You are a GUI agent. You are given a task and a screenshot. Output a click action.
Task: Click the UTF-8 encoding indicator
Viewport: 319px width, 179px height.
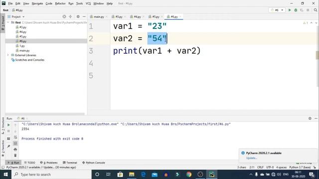pos(270,168)
